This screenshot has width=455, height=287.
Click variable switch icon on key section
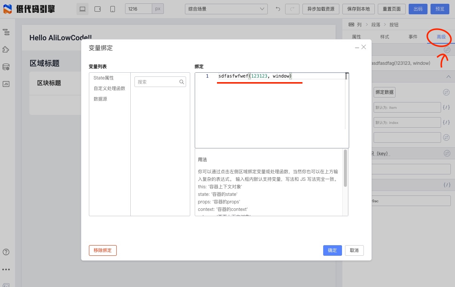[x=447, y=153]
